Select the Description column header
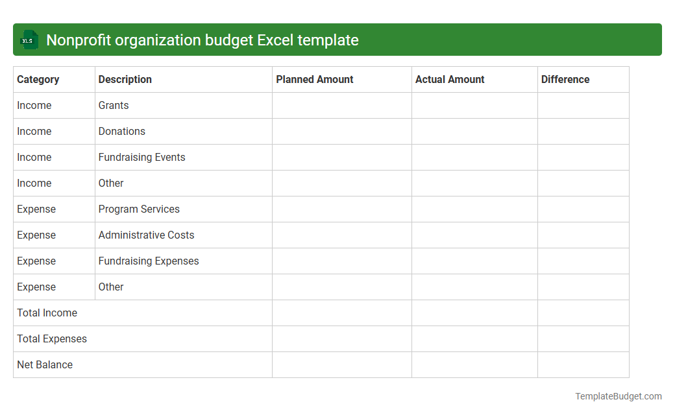 (x=125, y=79)
